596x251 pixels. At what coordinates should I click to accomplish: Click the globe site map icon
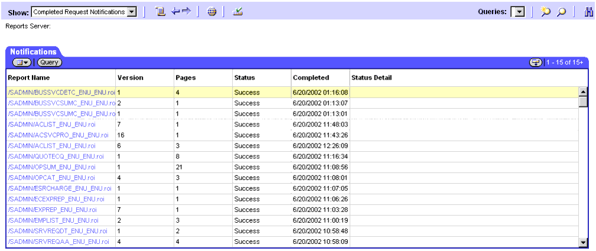(x=211, y=12)
